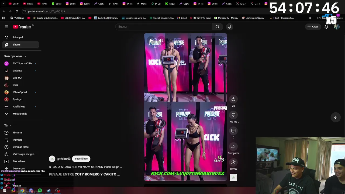Open Historial in the sidebar
The width and height of the screenshot is (345, 194).
point(20,133)
